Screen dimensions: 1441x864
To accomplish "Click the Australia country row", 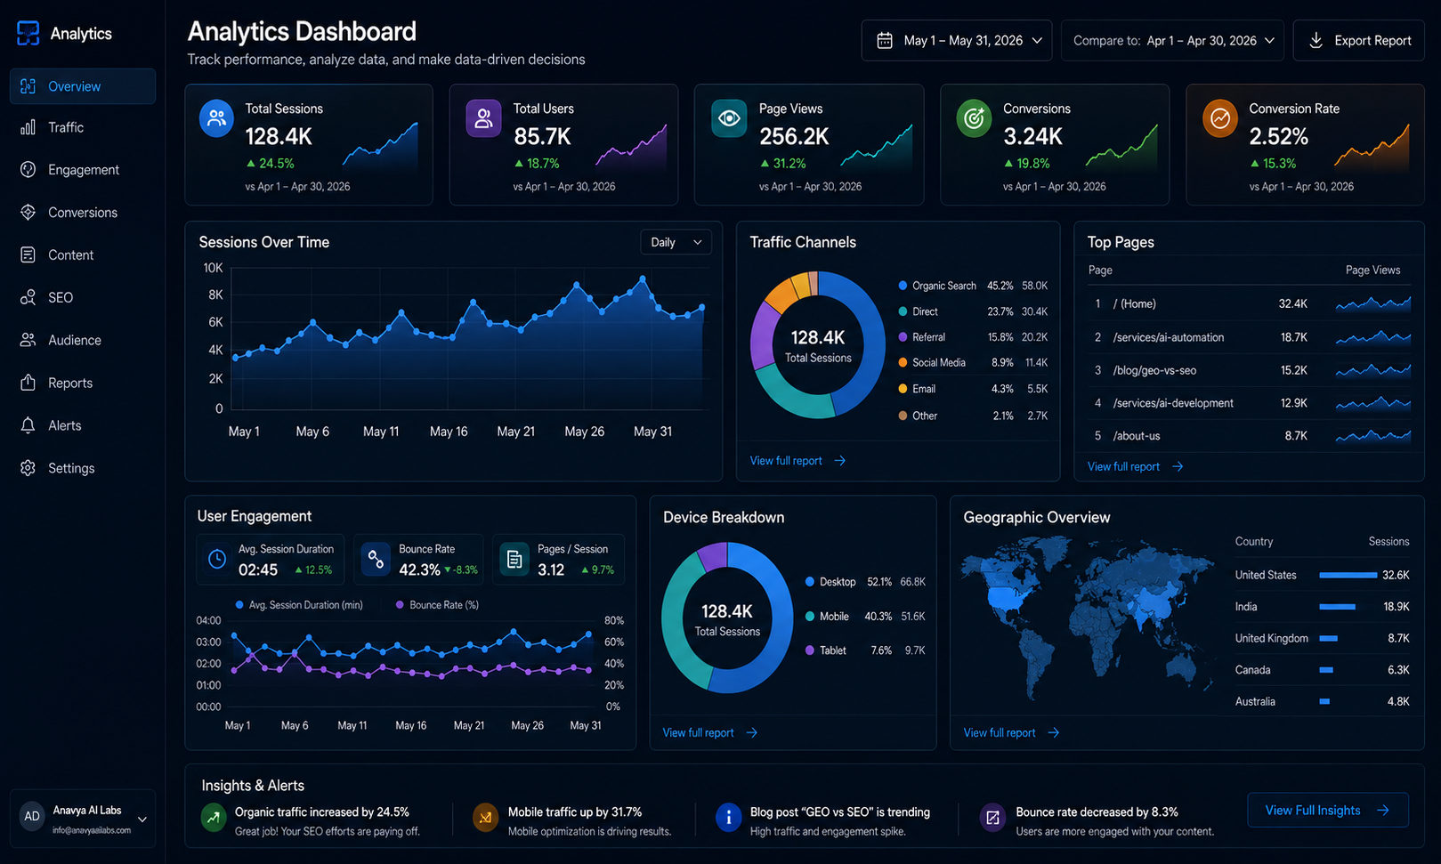I will click(x=1322, y=702).
